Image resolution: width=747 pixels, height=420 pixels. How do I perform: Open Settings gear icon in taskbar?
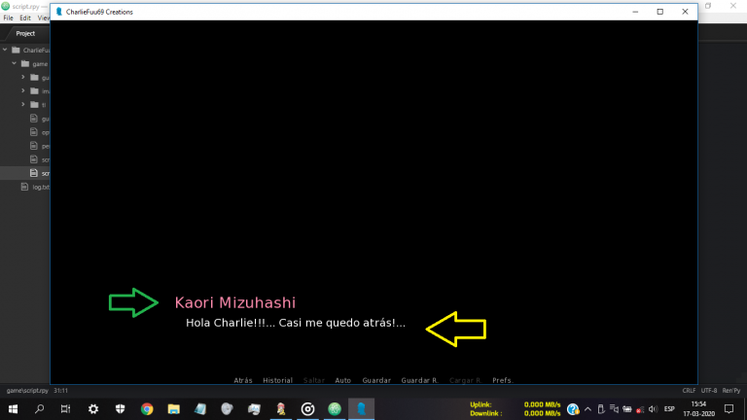(93, 409)
